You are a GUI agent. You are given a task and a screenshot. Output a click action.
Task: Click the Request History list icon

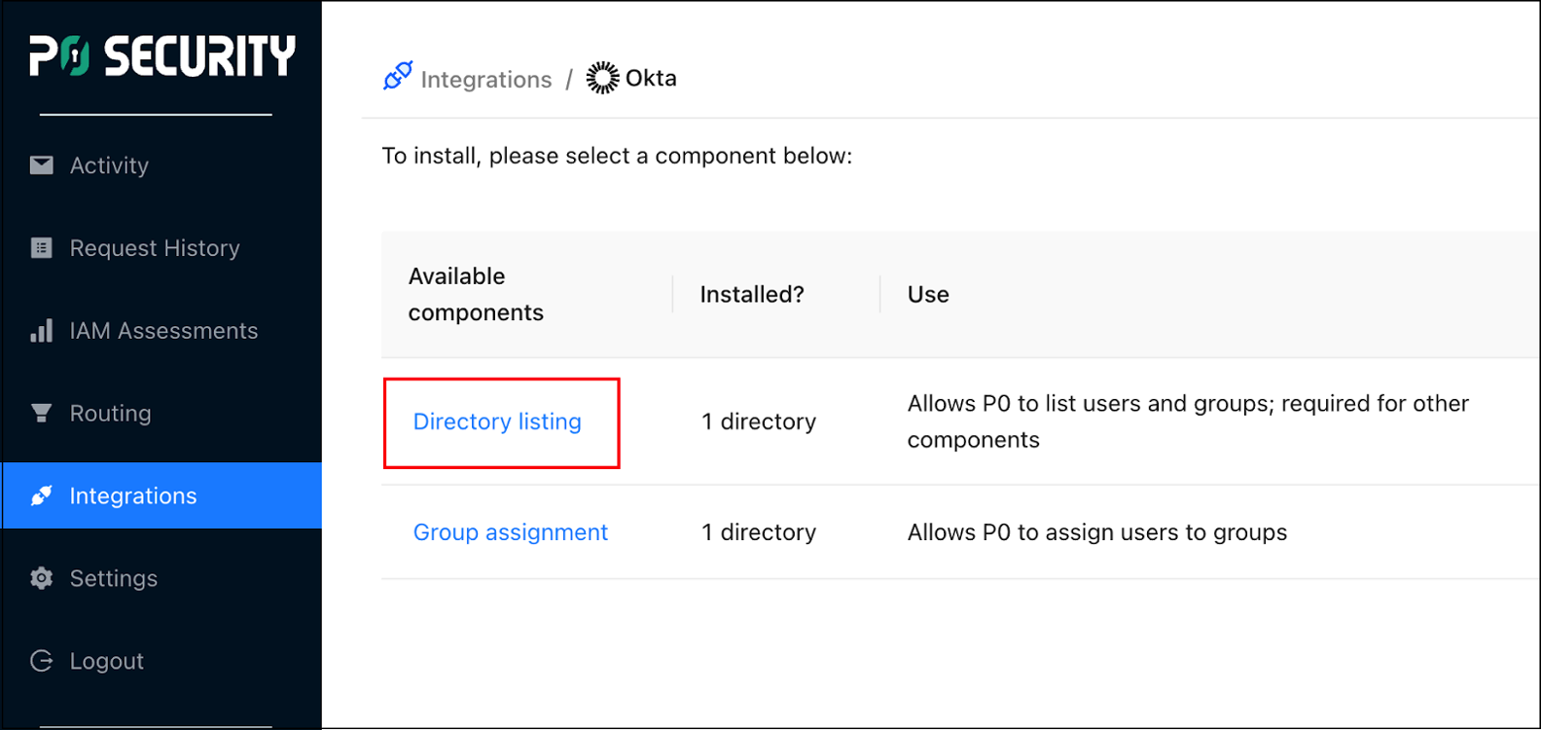pos(41,248)
